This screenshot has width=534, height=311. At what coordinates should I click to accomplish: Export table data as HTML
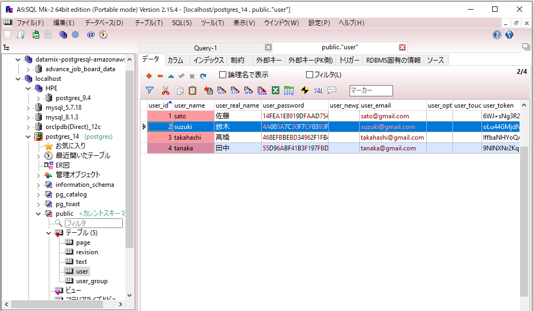[x=290, y=90]
